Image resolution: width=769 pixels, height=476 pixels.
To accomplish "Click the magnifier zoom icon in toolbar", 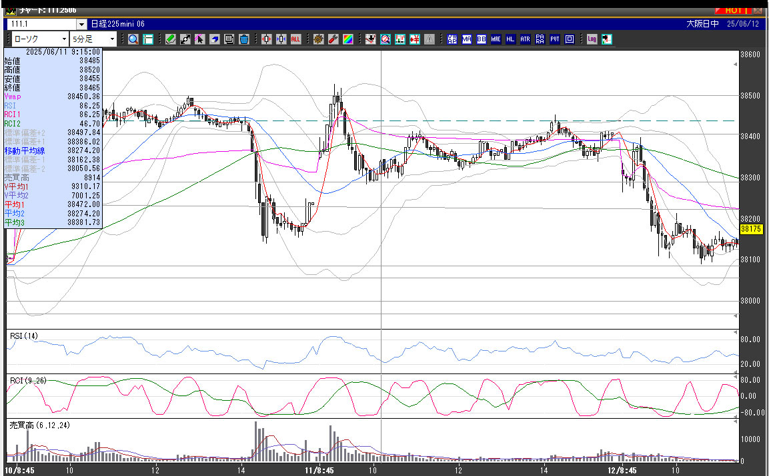I will 133,39.
